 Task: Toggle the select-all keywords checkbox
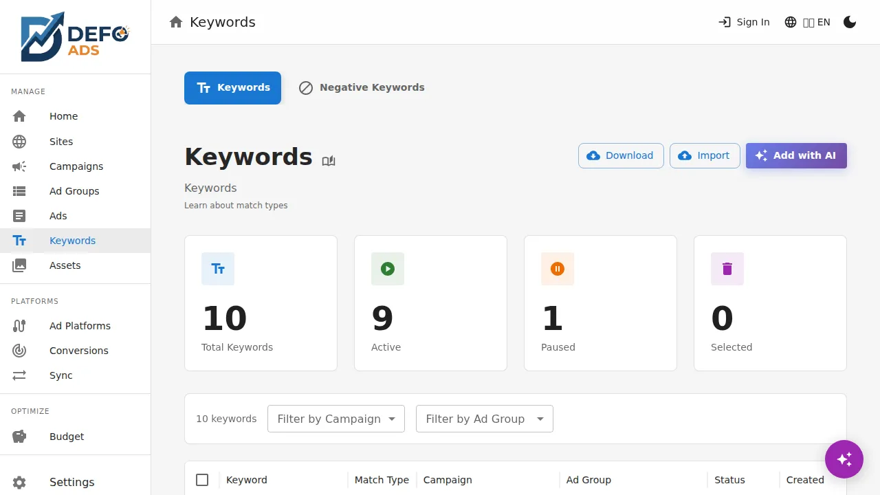tap(202, 480)
